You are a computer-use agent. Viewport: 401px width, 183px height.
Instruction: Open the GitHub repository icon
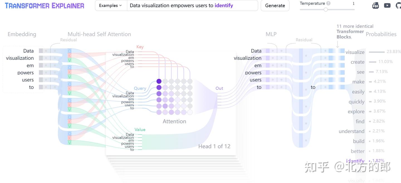coord(398,5)
